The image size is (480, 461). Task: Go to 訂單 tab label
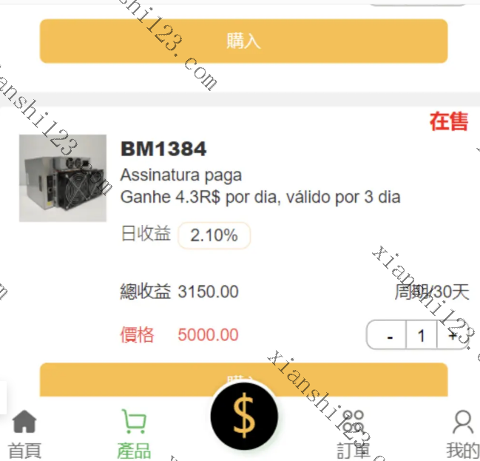354,451
